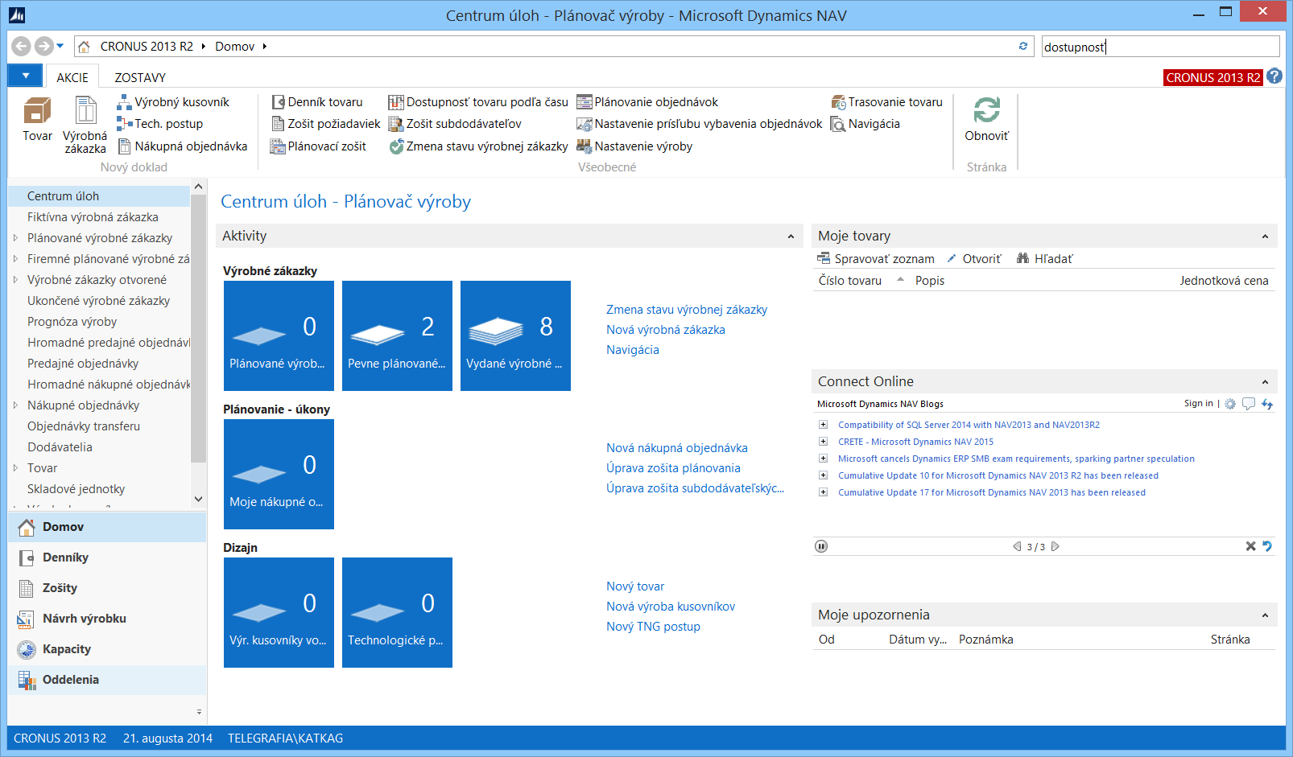Screen dimensions: 1293x757
Task: Go back with the navigation arrow
Action: (21, 46)
